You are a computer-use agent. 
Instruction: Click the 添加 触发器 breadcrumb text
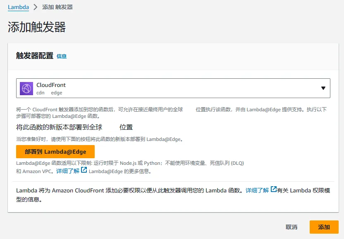[57, 7]
